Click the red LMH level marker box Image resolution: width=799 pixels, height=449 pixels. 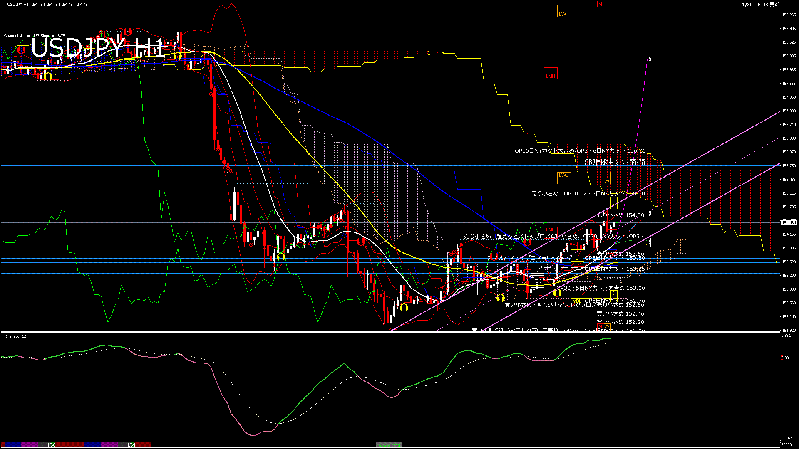click(x=550, y=74)
